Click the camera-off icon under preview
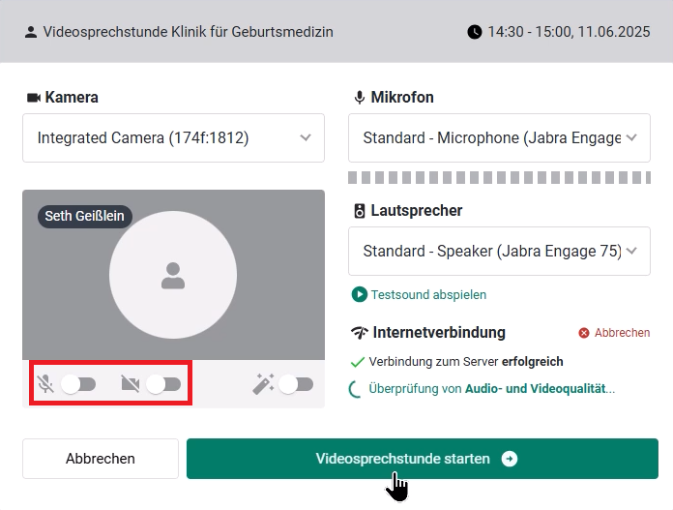Image resolution: width=673 pixels, height=510 pixels. [131, 384]
